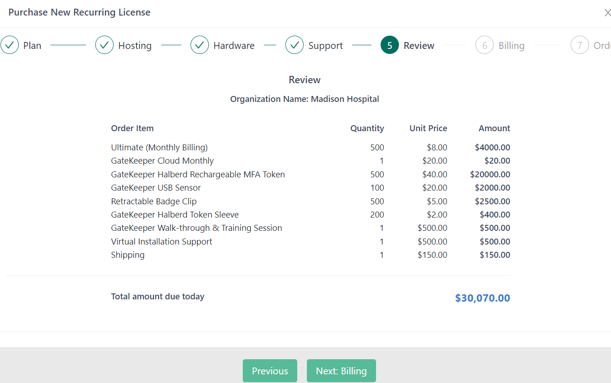Click the $4000.00 amount
This screenshot has width=611, height=383.
492,148
